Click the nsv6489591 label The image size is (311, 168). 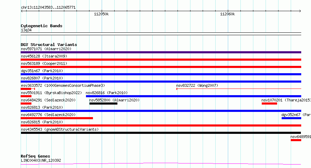[301, 137]
